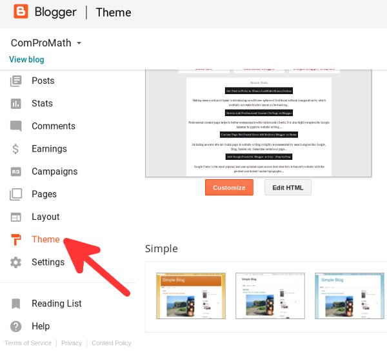This screenshot has height=352, width=387.
Task: Click the orange Customize button
Action: point(229,188)
